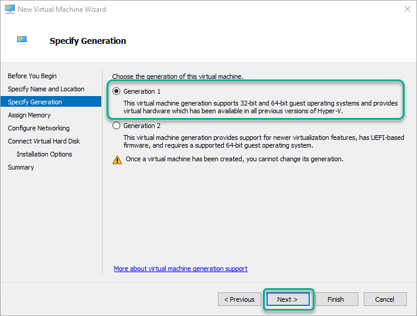Select the Generation 1 radio button
The height and width of the screenshot is (316, 417).
116,91
